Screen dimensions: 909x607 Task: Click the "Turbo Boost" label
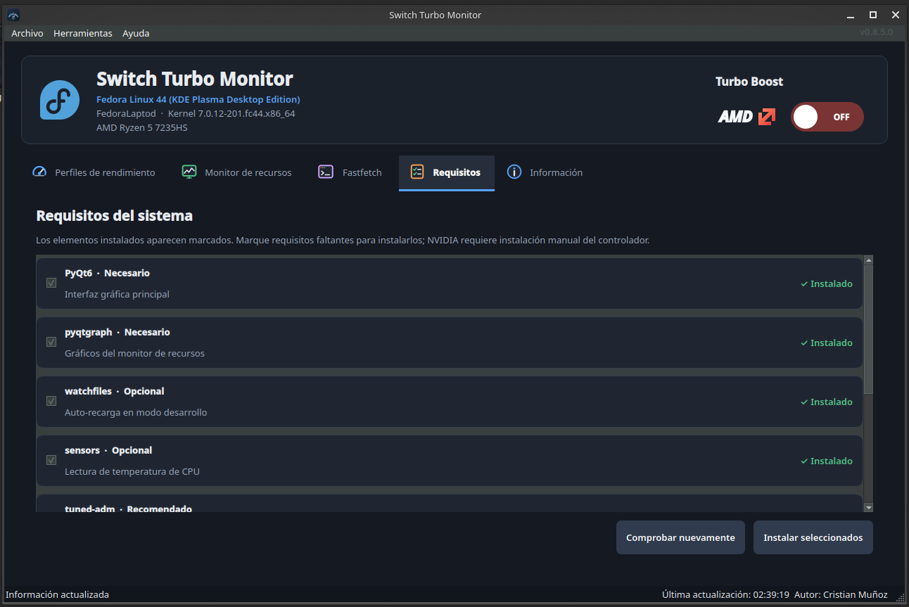[x=749, y=82]
